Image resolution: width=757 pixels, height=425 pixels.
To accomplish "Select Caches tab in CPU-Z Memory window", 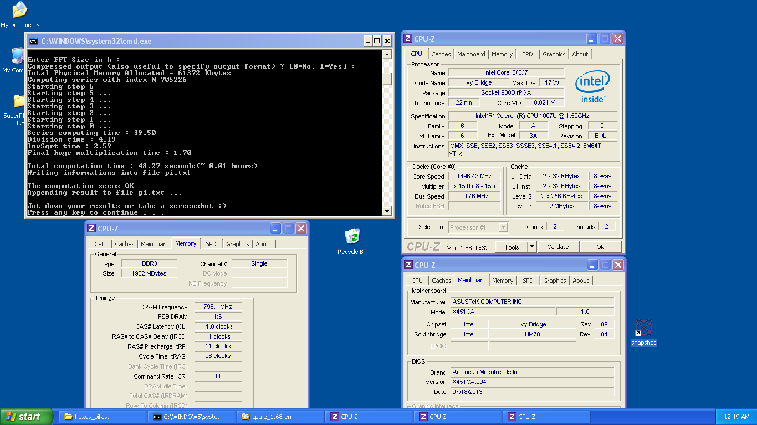I will pos(125,244).
